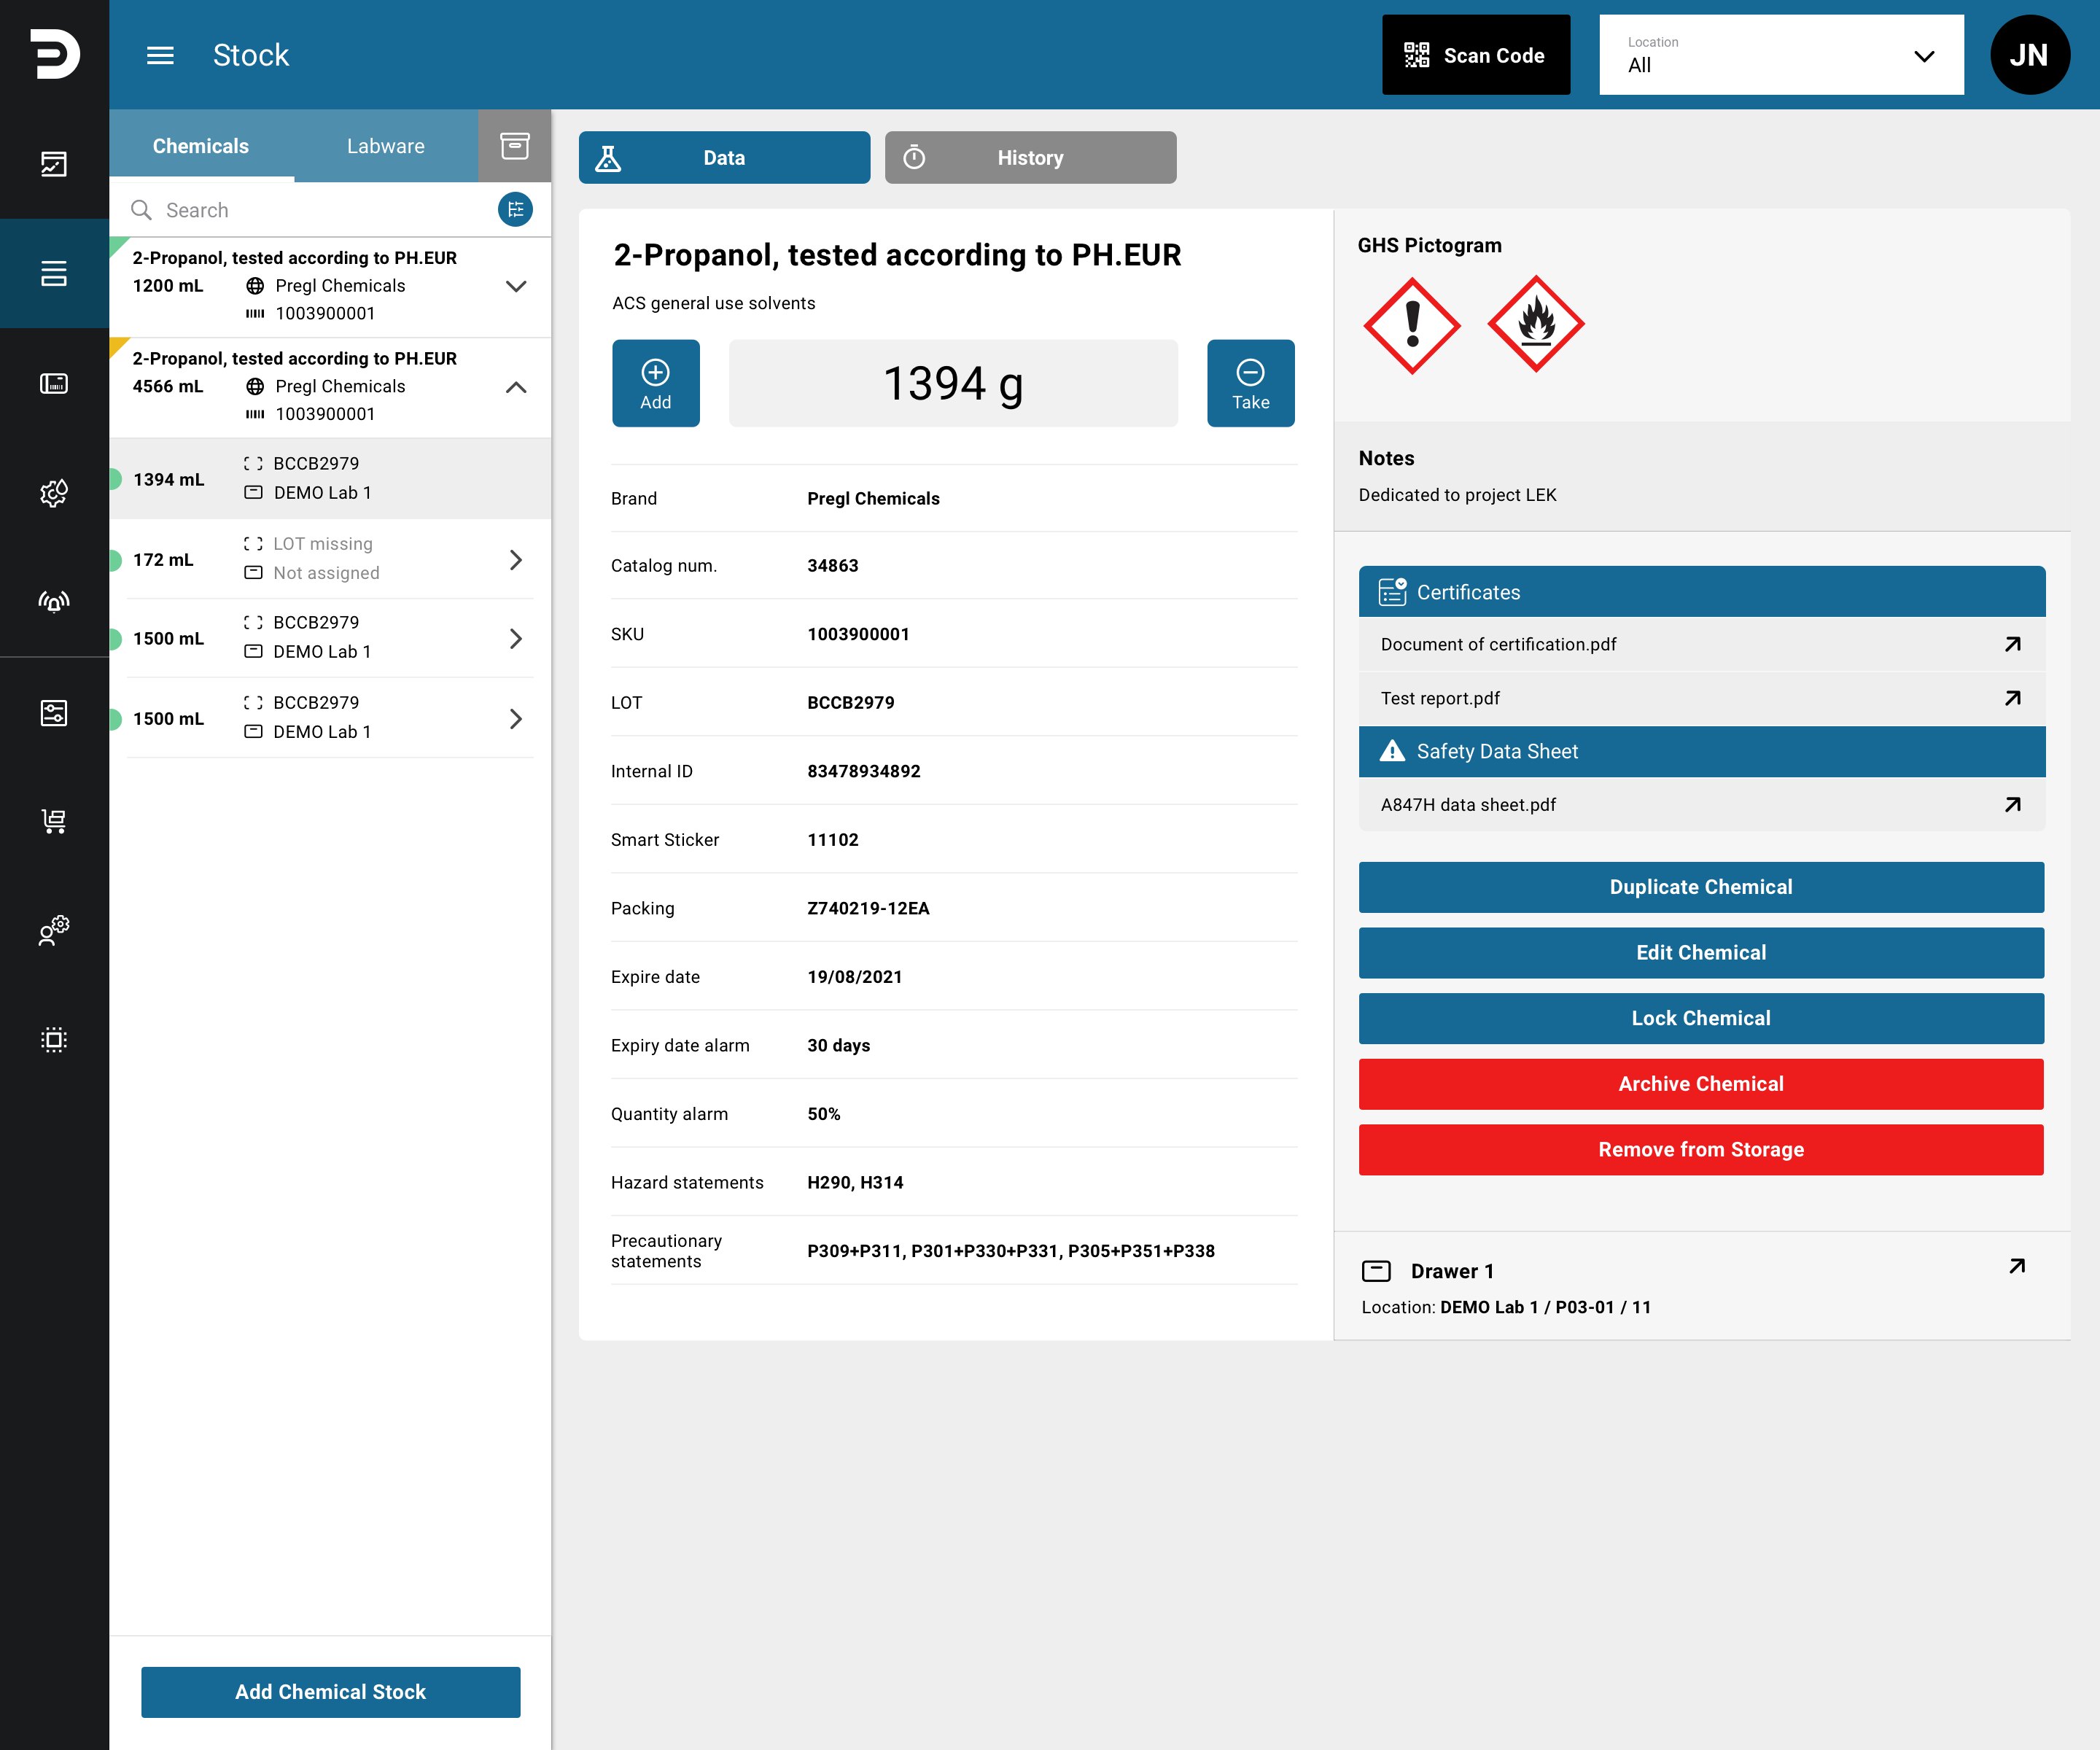Viewport: 2100px width, 1750px height.
Task: Click the Scan Code button
Action: pos(1476,55)
